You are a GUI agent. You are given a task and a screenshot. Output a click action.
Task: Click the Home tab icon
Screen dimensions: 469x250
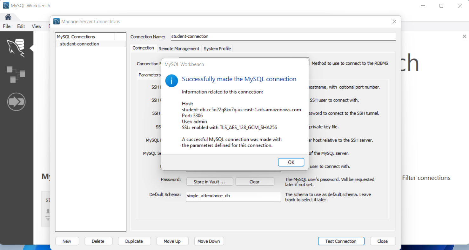[x=8, y=17]
